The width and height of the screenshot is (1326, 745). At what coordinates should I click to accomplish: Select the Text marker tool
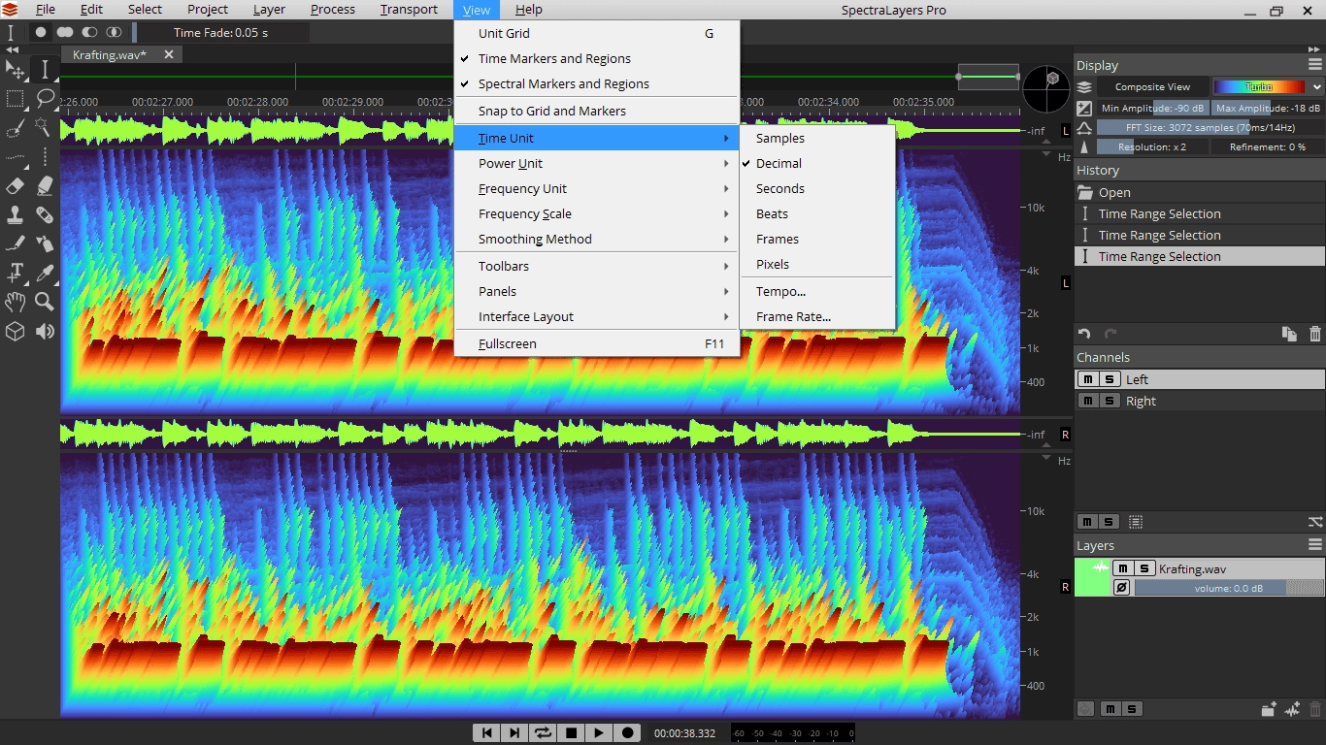(x=15, y=274)
